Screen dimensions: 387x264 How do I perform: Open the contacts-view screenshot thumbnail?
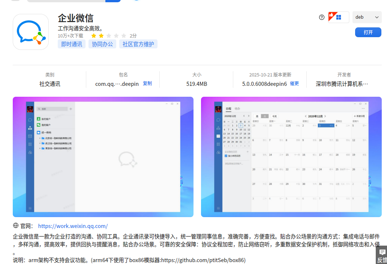pyautogui.click(x=103, y=157)
